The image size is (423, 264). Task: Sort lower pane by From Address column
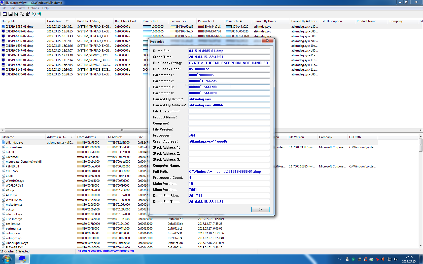click(x=91, y=137)
